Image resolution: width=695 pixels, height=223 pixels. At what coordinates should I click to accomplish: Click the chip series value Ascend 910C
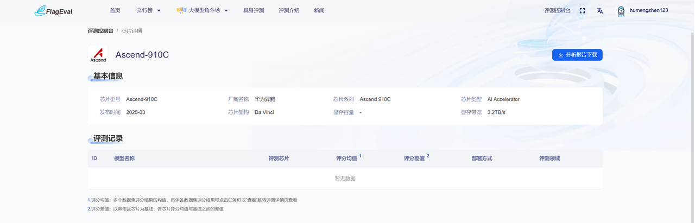pyautogui.click(x=375, y=99)
